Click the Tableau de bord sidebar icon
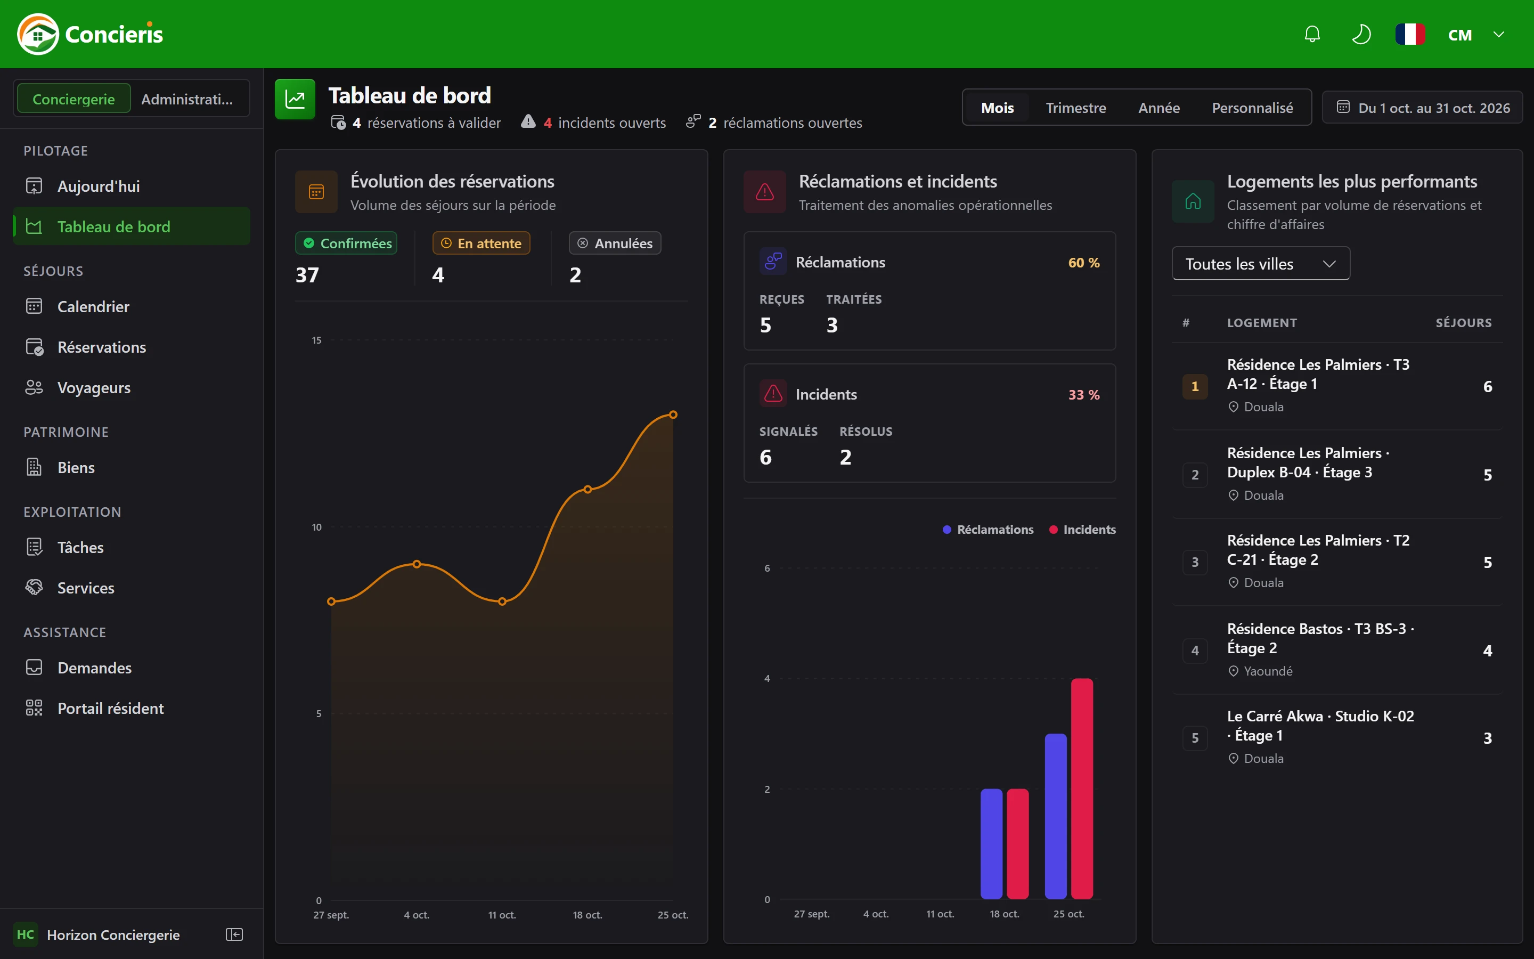Screen dimensions: 1534x959 point(34,226)
